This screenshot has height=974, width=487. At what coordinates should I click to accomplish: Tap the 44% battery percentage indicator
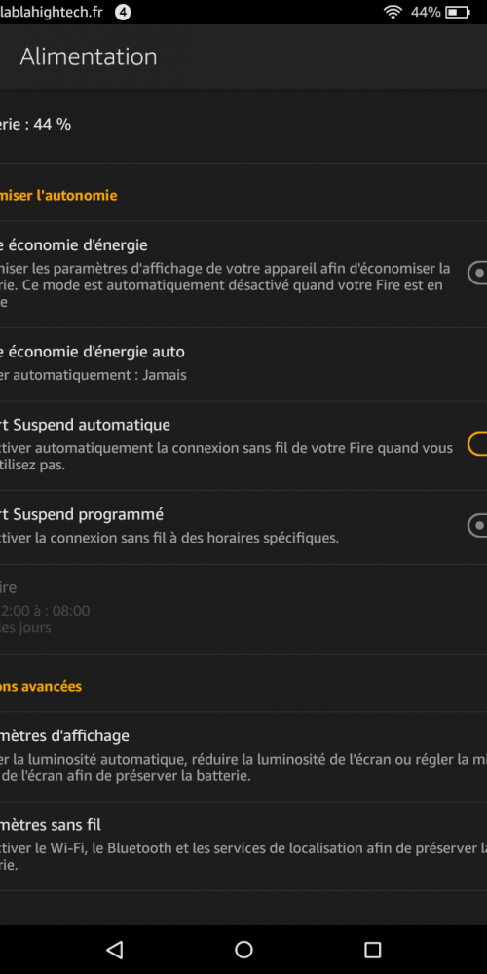pyautogui.click(x=426, y=12)
